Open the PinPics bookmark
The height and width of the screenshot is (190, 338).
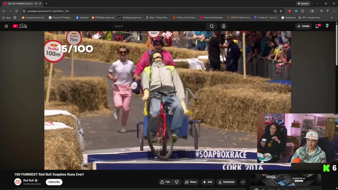(185, 18)
